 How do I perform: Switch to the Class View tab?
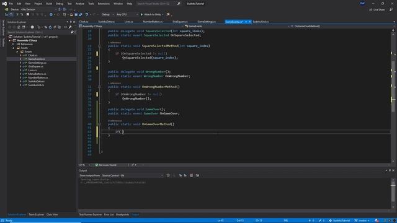tap(52, 215)
